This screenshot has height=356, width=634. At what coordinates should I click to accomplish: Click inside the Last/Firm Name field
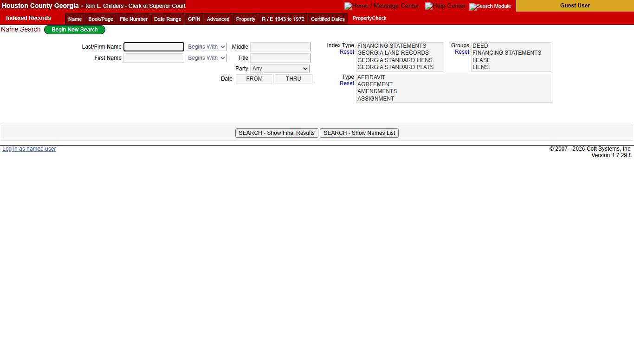154,46
